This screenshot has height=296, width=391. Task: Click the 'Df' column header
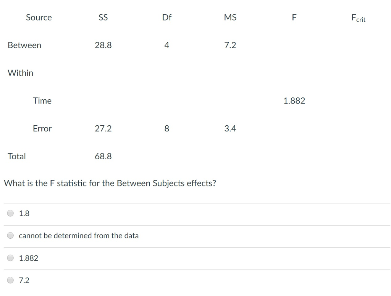(166, 17)
